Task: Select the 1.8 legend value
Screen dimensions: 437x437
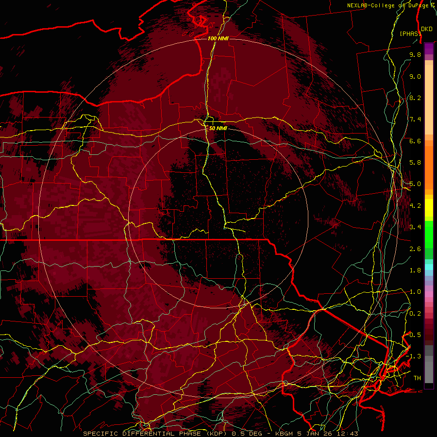Action: coord(415,270)
